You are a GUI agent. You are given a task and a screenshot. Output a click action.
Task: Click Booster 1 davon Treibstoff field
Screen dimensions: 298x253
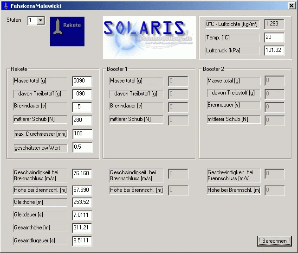pos(178,94)
